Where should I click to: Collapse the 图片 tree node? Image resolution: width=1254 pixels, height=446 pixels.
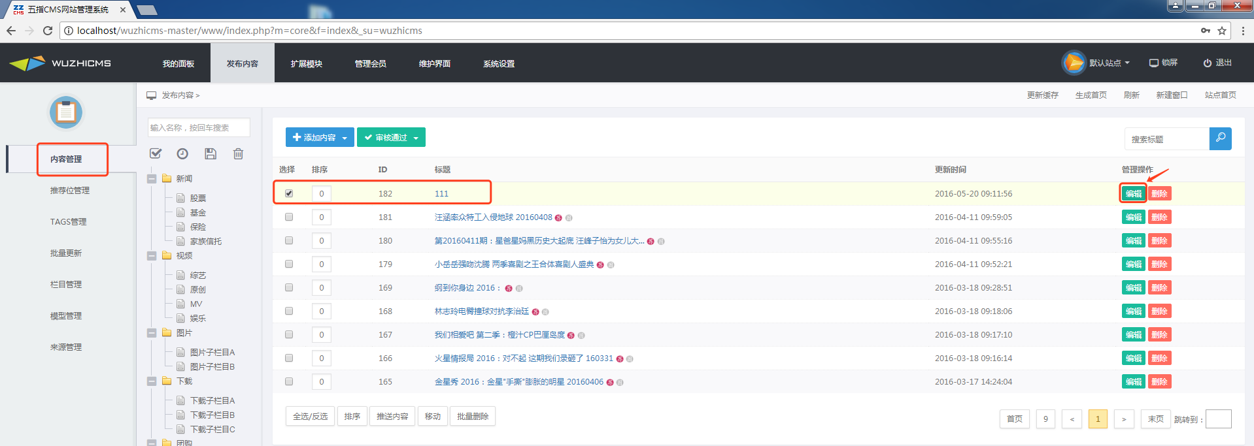[x=152, y=333]
